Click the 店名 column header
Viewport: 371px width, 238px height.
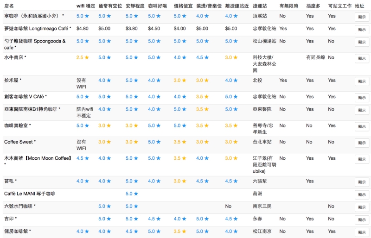tap(9, 6)
